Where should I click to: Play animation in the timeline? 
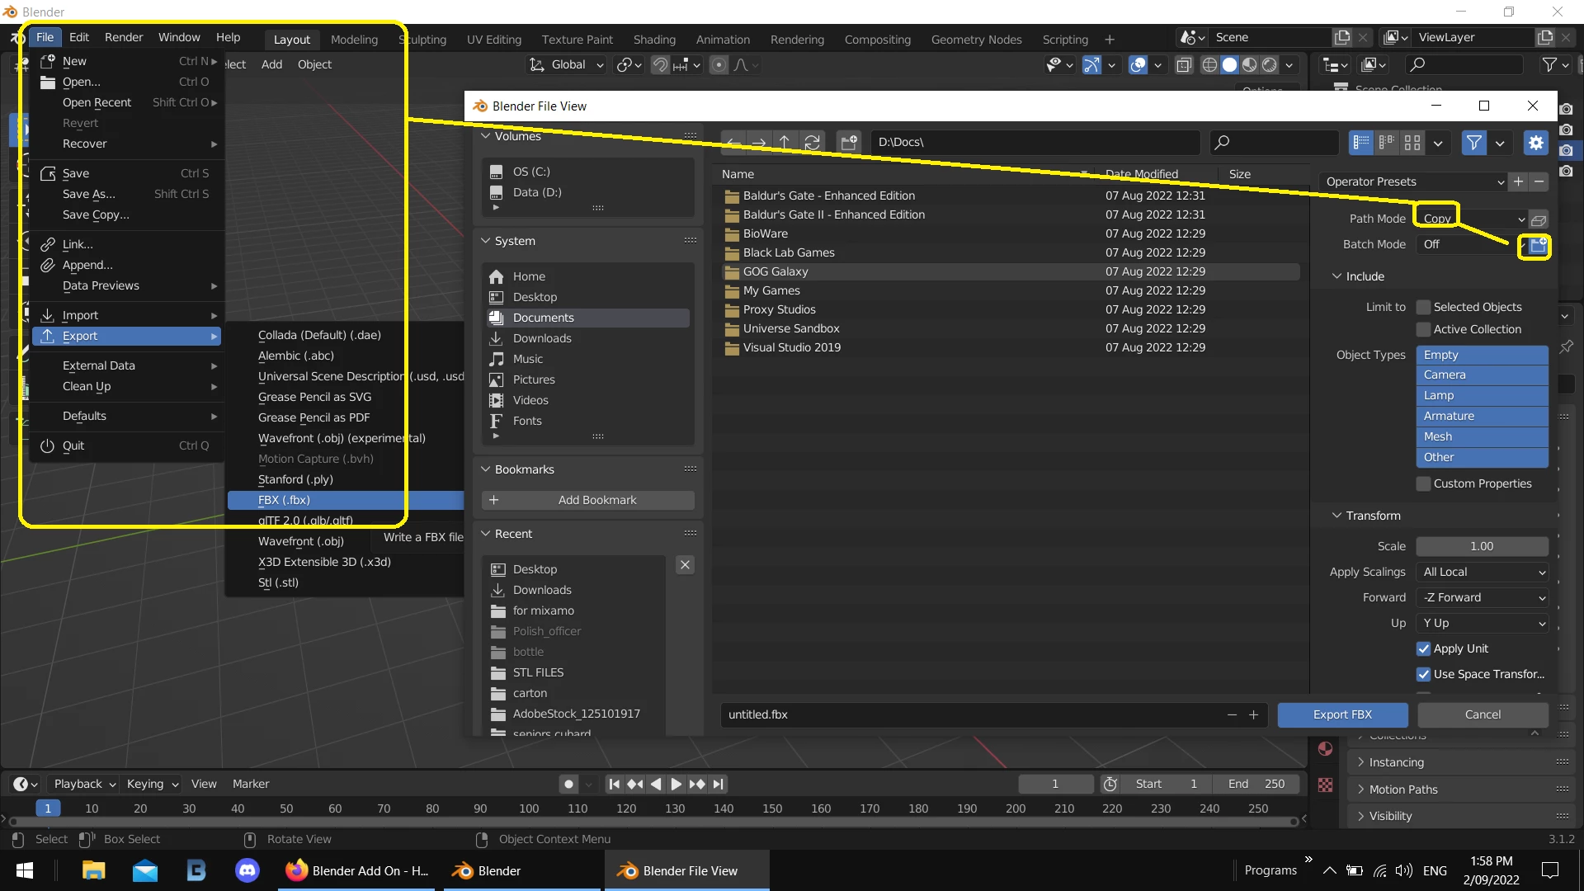676,784
